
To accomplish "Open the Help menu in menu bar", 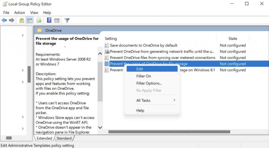I will (x=47, y=13).
